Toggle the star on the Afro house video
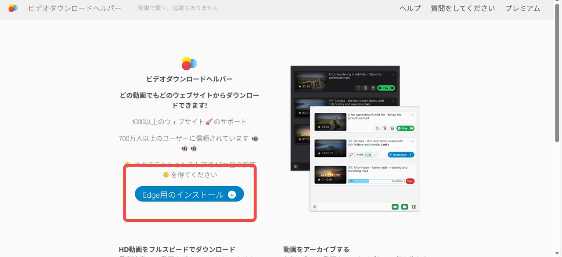The image size is (562, 257). point(319,179)
